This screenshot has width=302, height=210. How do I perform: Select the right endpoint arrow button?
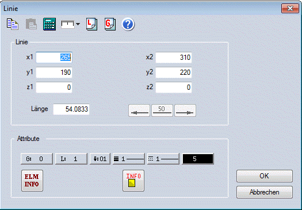[185, 110]
